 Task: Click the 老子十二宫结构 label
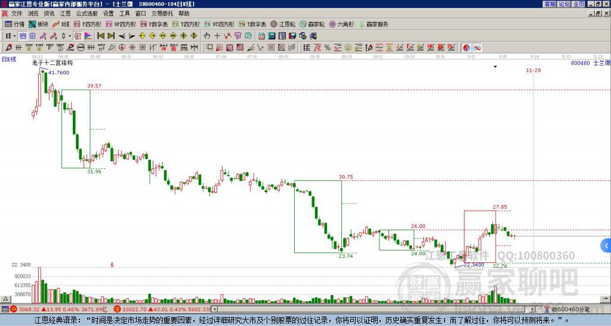point(53,62)
